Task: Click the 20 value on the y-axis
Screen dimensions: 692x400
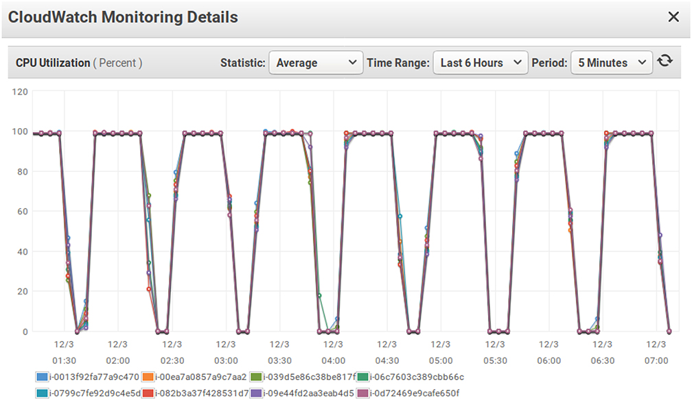Action: 23,291
